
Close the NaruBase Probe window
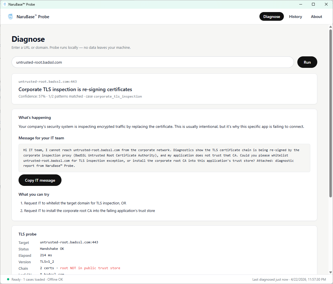[326, 4]
